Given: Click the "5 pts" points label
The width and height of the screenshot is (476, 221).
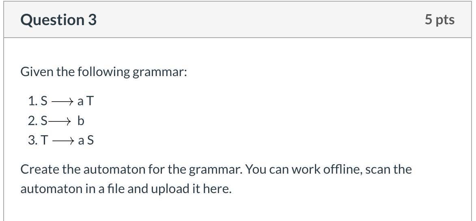Looking at the screenshot, I should coord(439,19).
